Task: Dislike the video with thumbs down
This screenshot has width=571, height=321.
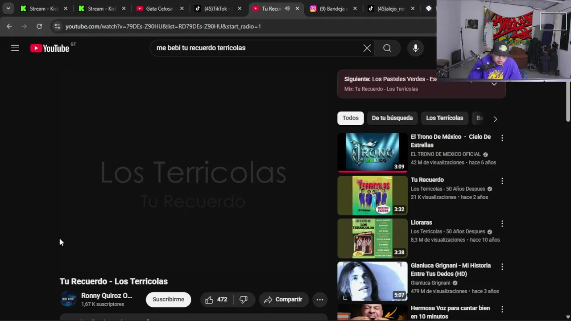Action: point(244,300)
